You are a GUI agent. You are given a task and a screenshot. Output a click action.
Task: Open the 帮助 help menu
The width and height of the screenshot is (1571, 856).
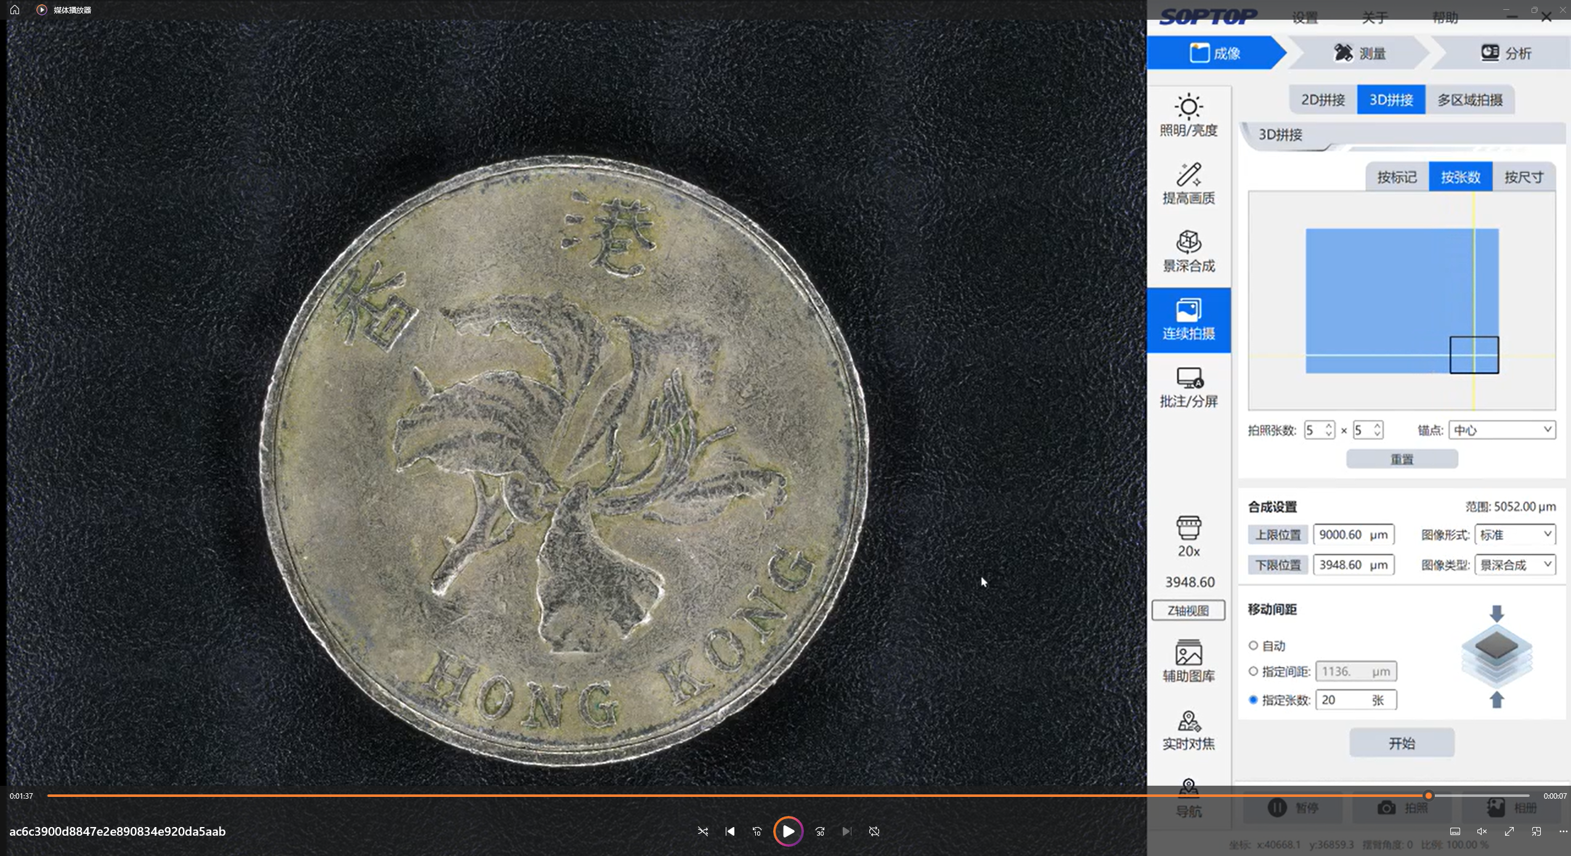pyautogui.click(x=1445, y=18)
